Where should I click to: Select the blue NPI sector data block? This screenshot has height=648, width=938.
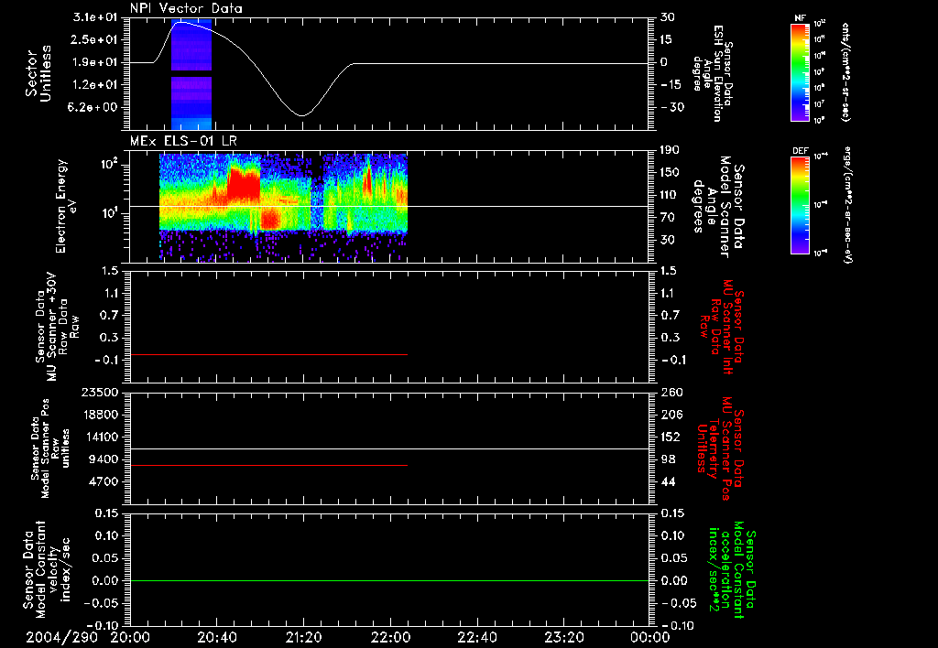191,75
